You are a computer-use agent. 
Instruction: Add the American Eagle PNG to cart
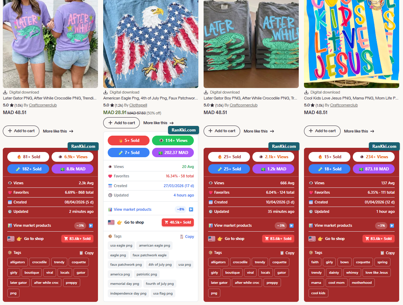coord(121,123)
